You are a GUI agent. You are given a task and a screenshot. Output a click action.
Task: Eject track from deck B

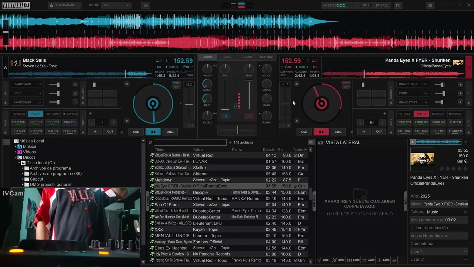(296, 84)
